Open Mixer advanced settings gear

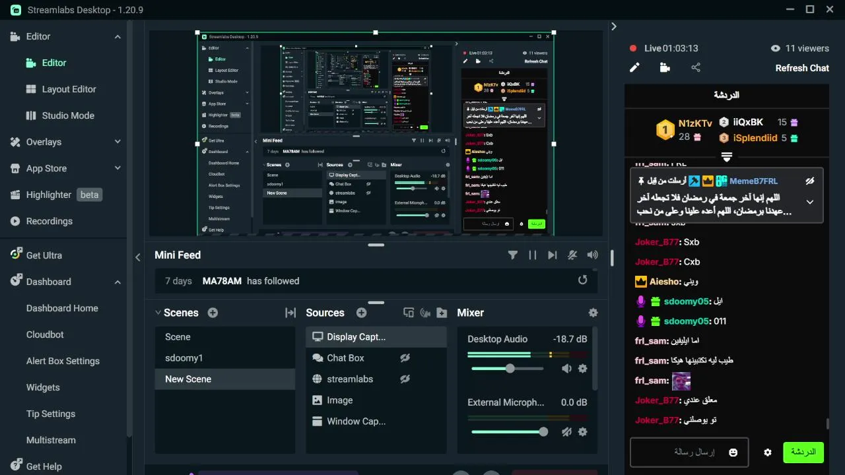[x=593, y=313]
